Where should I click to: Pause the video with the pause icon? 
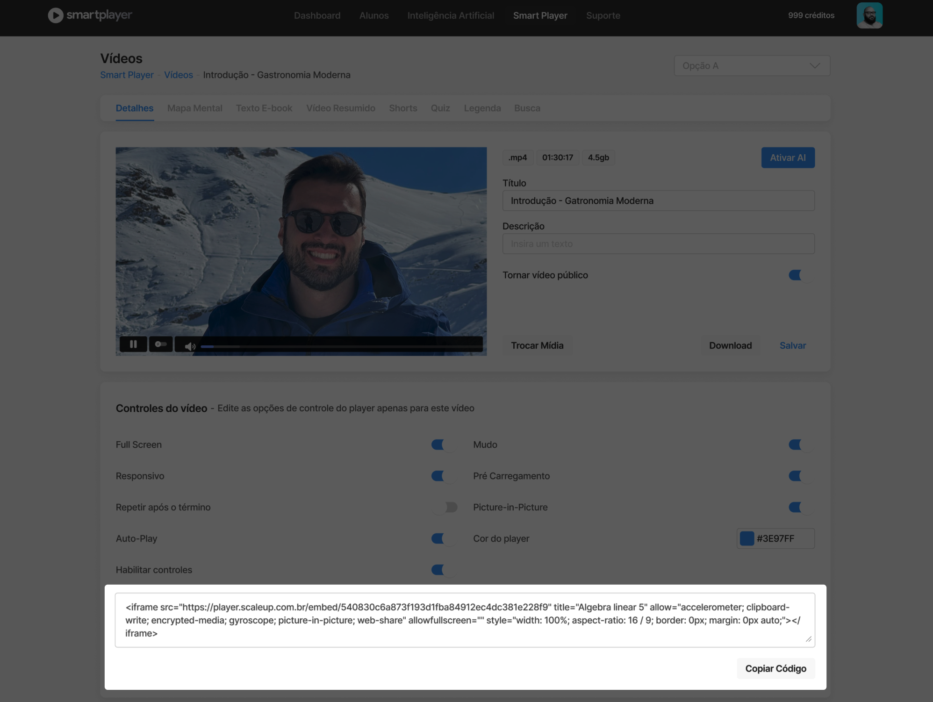click(x=133, y=344)
